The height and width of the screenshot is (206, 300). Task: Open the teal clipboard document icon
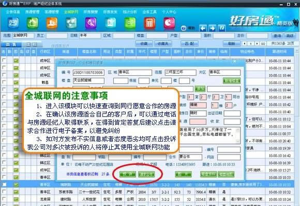tap(110, 23)
